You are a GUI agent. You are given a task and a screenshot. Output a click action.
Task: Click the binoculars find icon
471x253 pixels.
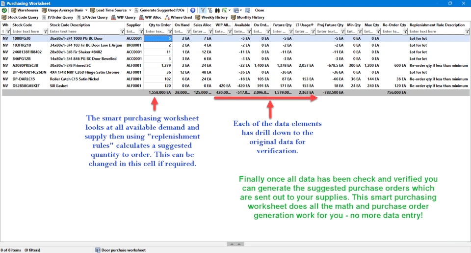(217, 10)
